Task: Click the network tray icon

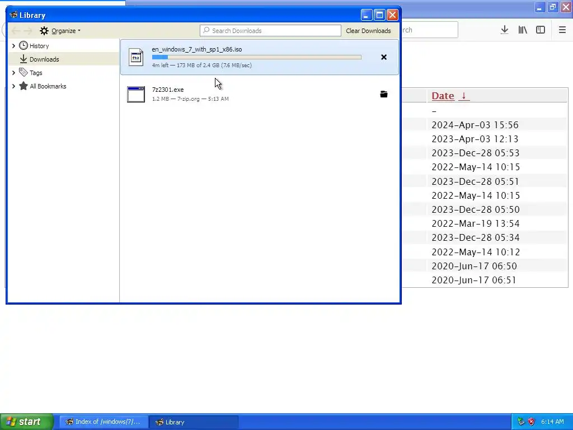Action: (x=521, y=422)
